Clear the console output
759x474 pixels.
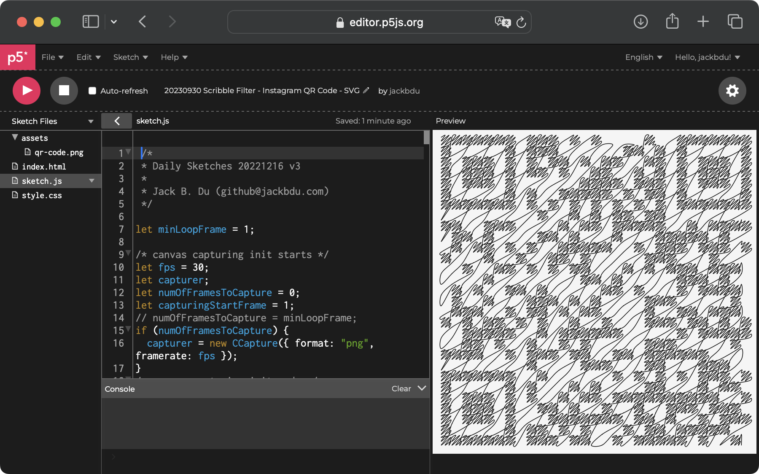[401, 389]
